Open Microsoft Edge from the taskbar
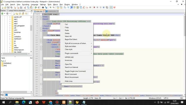The height and width of the screenshot is (105, 186). pyautogui.click(x=24, y=102)
